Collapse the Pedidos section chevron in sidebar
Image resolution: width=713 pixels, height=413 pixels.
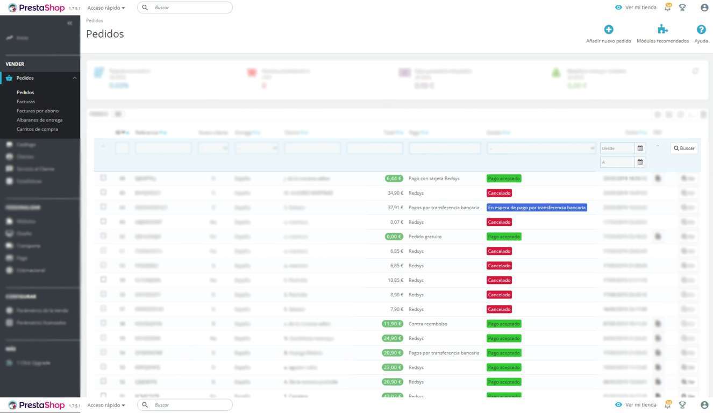(x=75, y=78)
